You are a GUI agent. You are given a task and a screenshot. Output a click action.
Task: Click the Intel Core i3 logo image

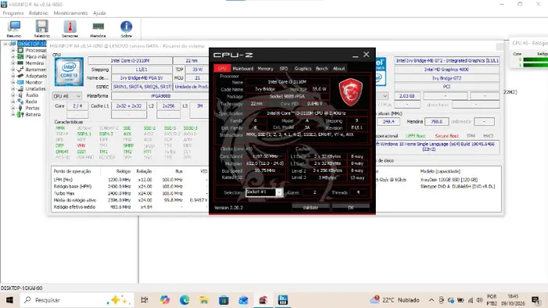pos(69,71)
